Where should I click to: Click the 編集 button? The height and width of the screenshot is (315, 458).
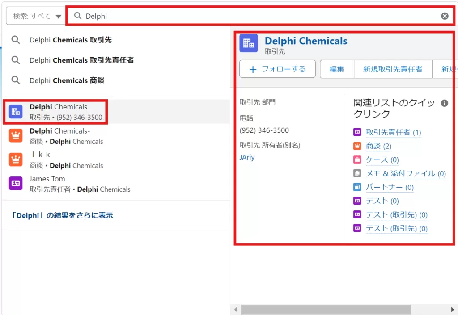click(x=337, y=69)
